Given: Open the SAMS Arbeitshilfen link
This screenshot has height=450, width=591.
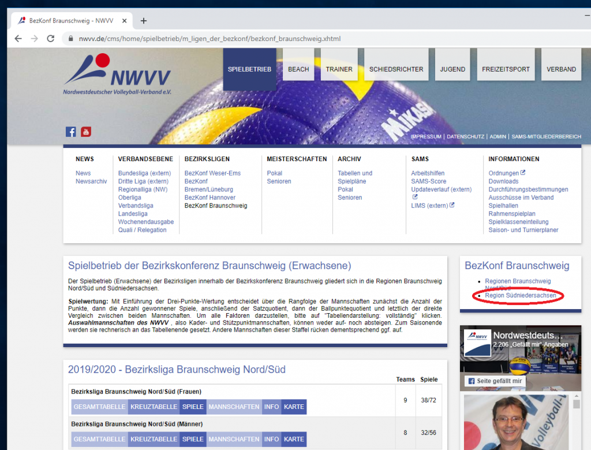Looking at the screenshot, I should [428, 173].
